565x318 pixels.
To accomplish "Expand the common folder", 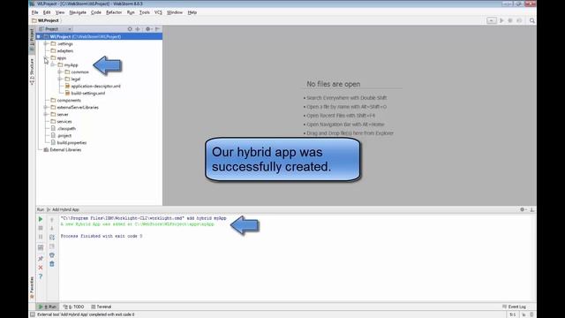I will pyautogui.click(x=60, y=72).
